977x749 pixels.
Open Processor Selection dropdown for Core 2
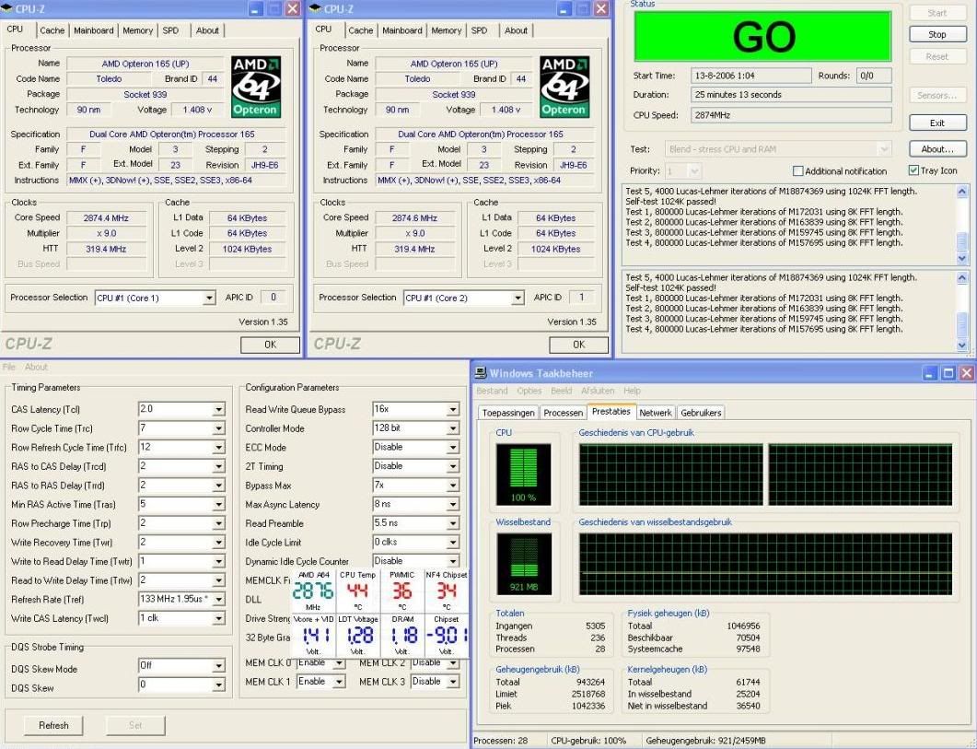pos(518,298)
